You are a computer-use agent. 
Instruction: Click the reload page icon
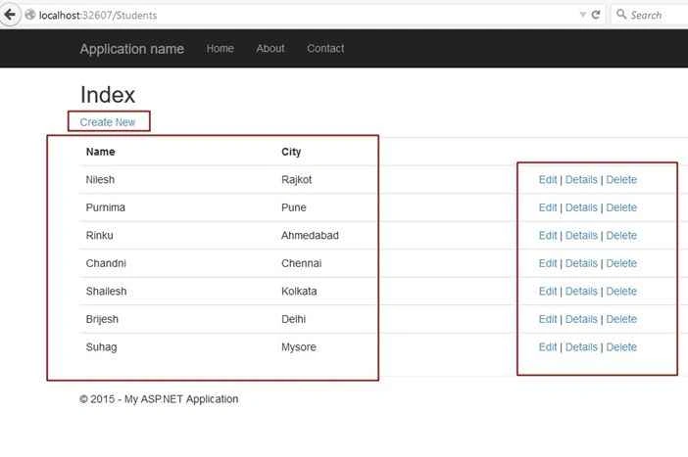pos(596,15)
